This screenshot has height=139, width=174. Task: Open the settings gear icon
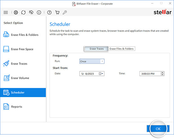pyautogui.click(x=16, y=12)
